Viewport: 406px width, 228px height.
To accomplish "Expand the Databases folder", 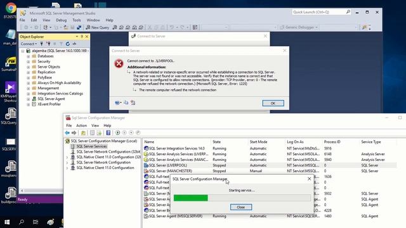I will click(28, 56).
